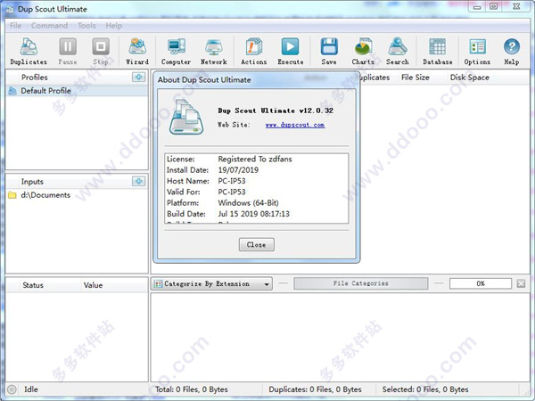Click the Idle status indicator icon
535x401 pixels.
pyautogui.click(x=12, y=389)
